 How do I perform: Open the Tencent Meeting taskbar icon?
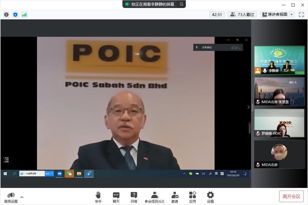(x=60, y=174)
